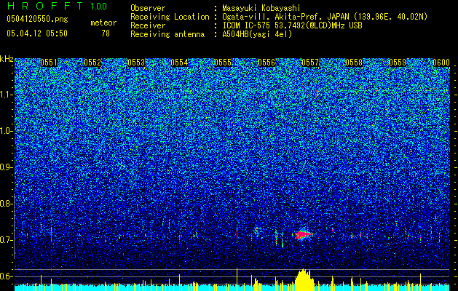Image resolution: width=458 pixels, height=291 pixels.
Task: Click the 'Receiving antenna' field label
Action: point(167,34)
